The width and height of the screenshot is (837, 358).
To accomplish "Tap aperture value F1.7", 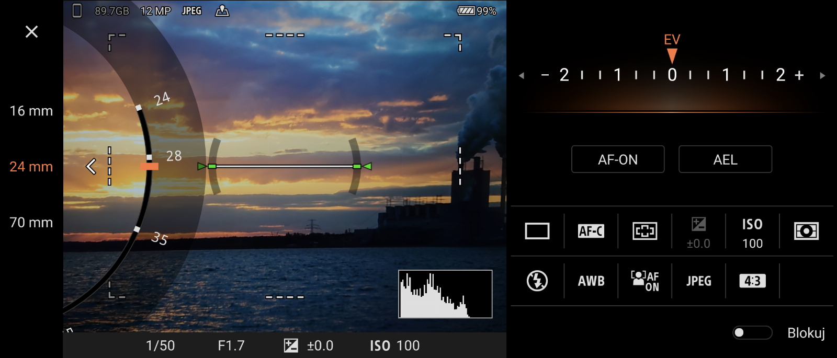I will tap(231, 345).
